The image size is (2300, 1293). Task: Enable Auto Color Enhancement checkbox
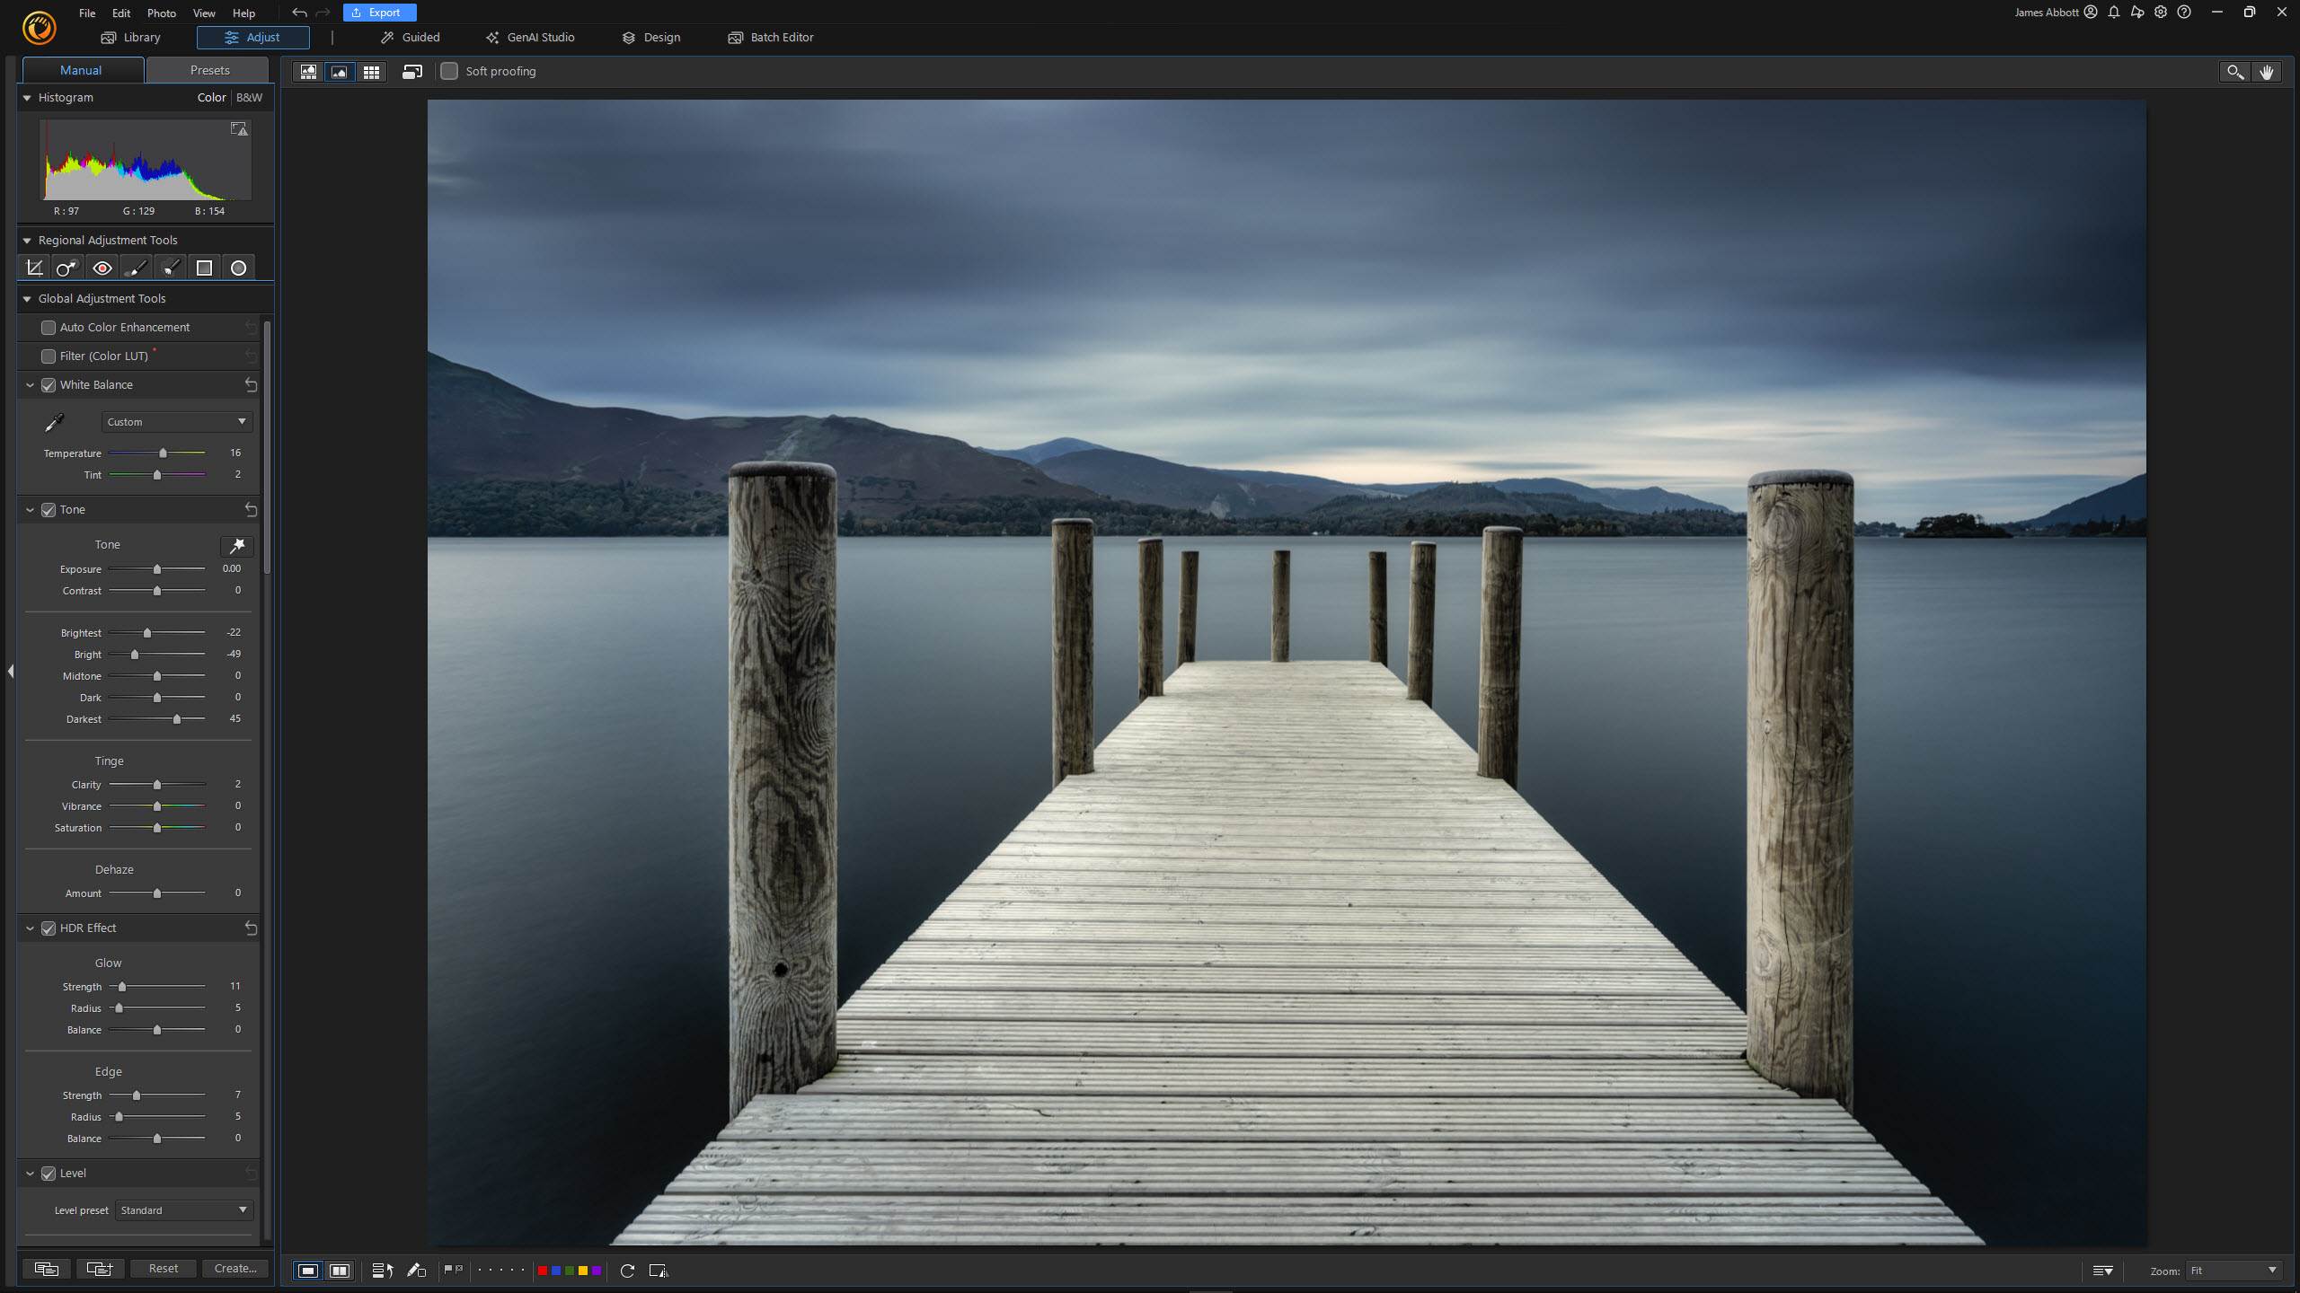pyautogui.click(x=49, y=328)
